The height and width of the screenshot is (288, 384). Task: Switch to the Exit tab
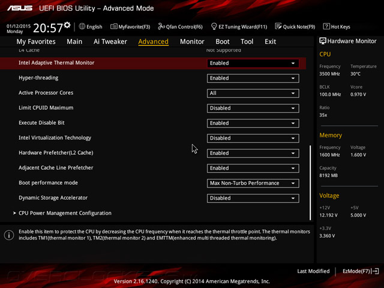pyautogui.click(x=270, y=41)
